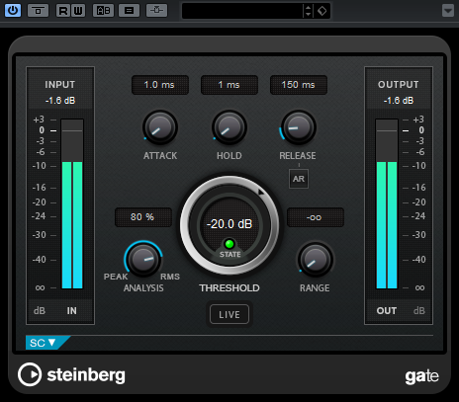The width and height of the screenshot is (459, 402).
Task: Click the 80 % analysis value field
Action: click(x=143, y=217)
